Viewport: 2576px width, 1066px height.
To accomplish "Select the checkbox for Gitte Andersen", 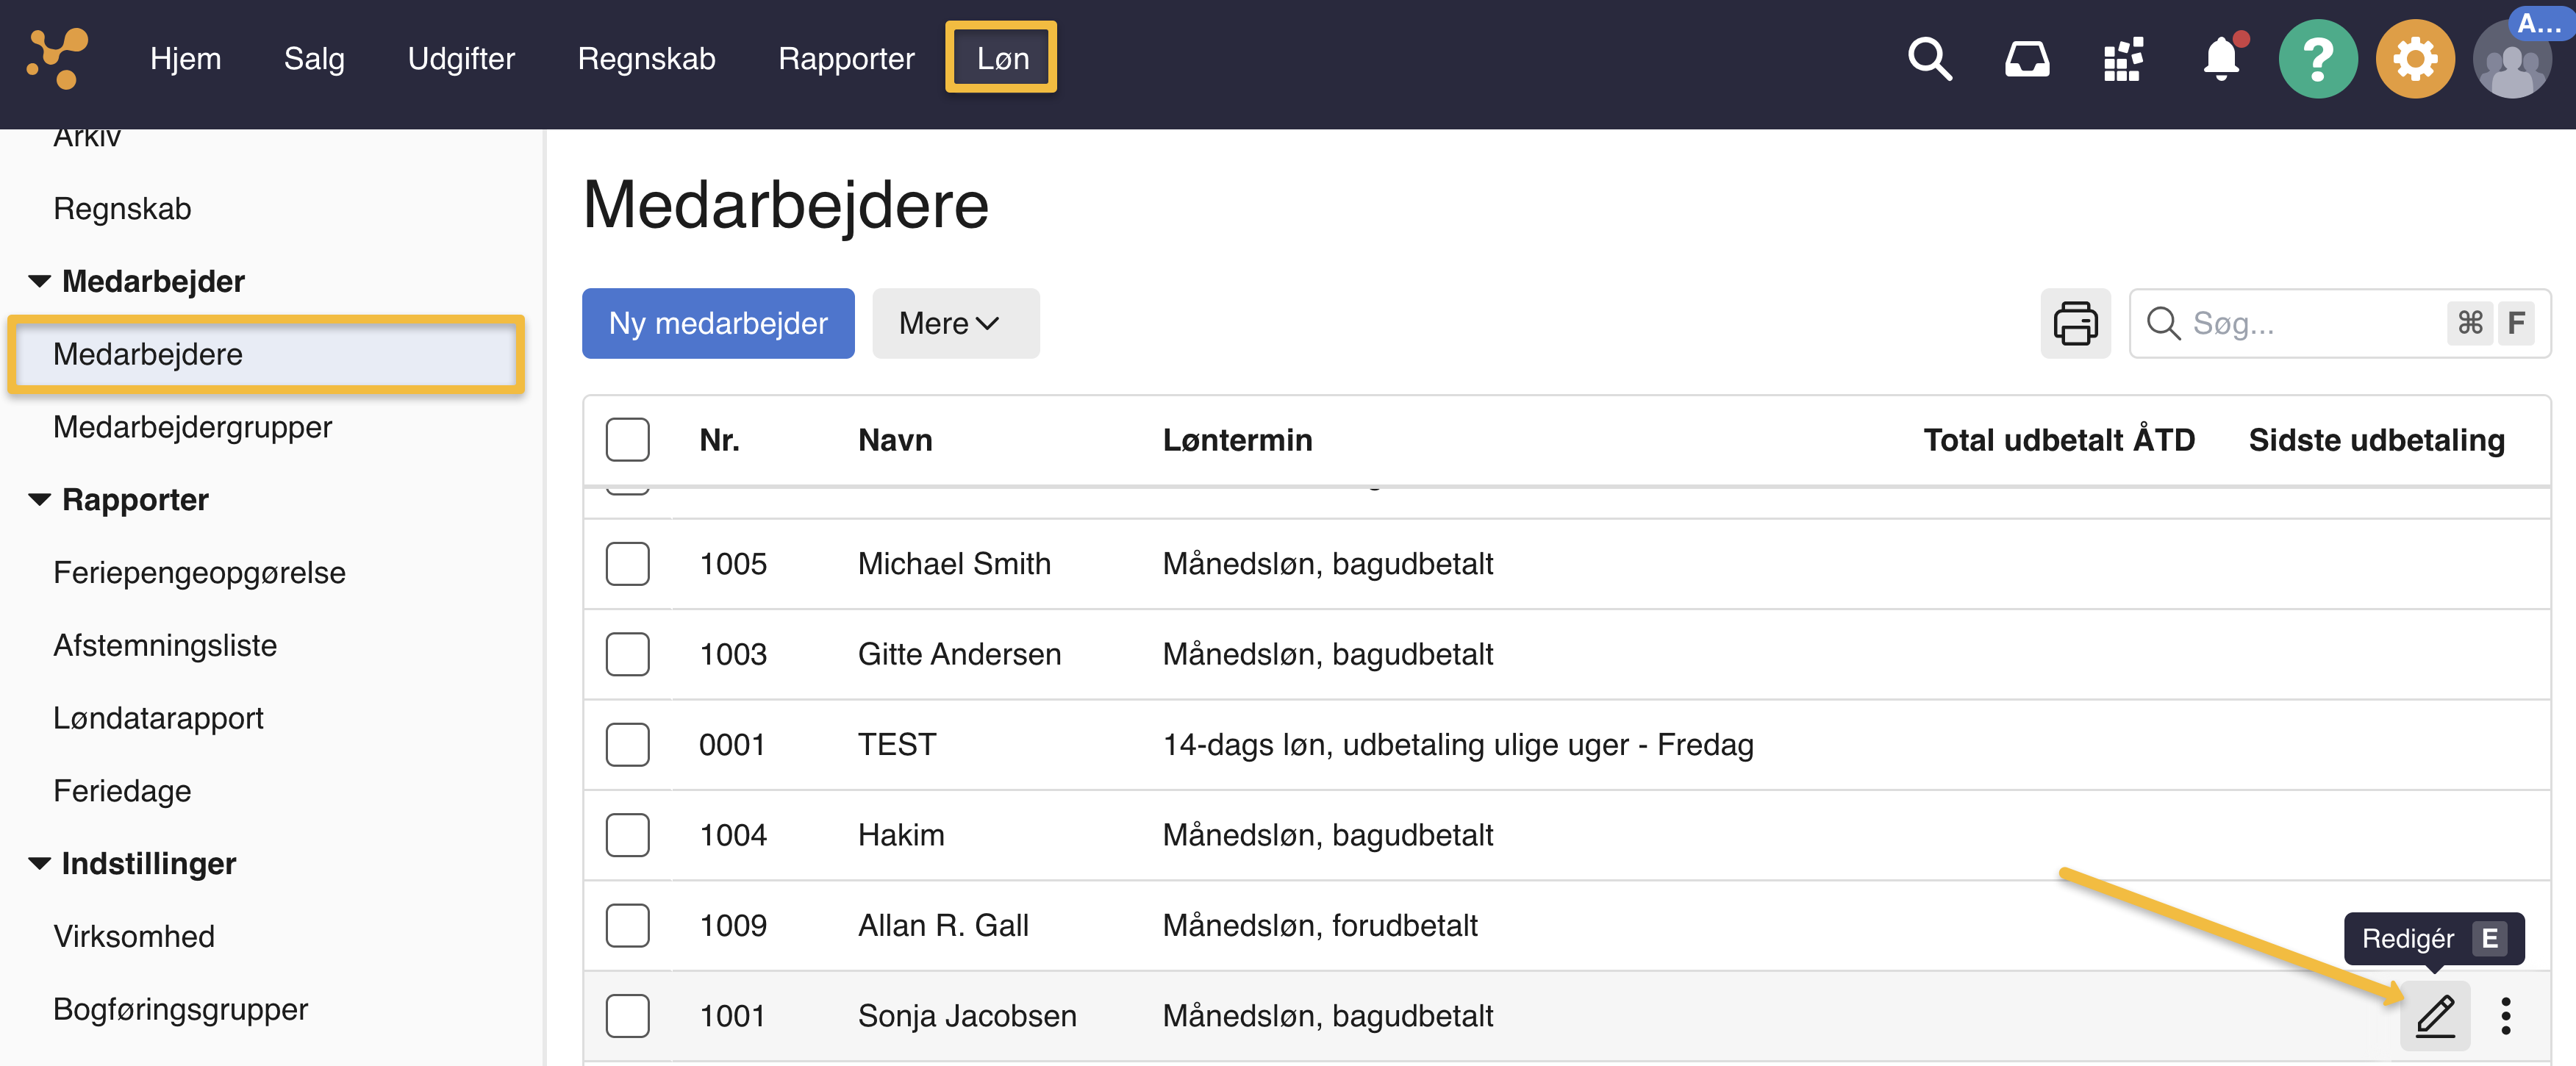I will pyautogui.click(x=627, y=654).
